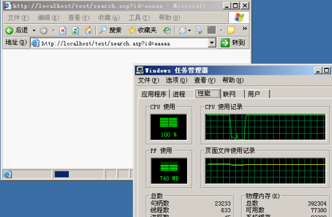Open the address bar dropdown arrow
332x217 pixels.
[x=212, y=43]
